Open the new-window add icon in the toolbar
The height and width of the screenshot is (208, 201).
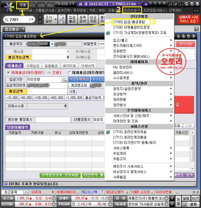(62, 17)
